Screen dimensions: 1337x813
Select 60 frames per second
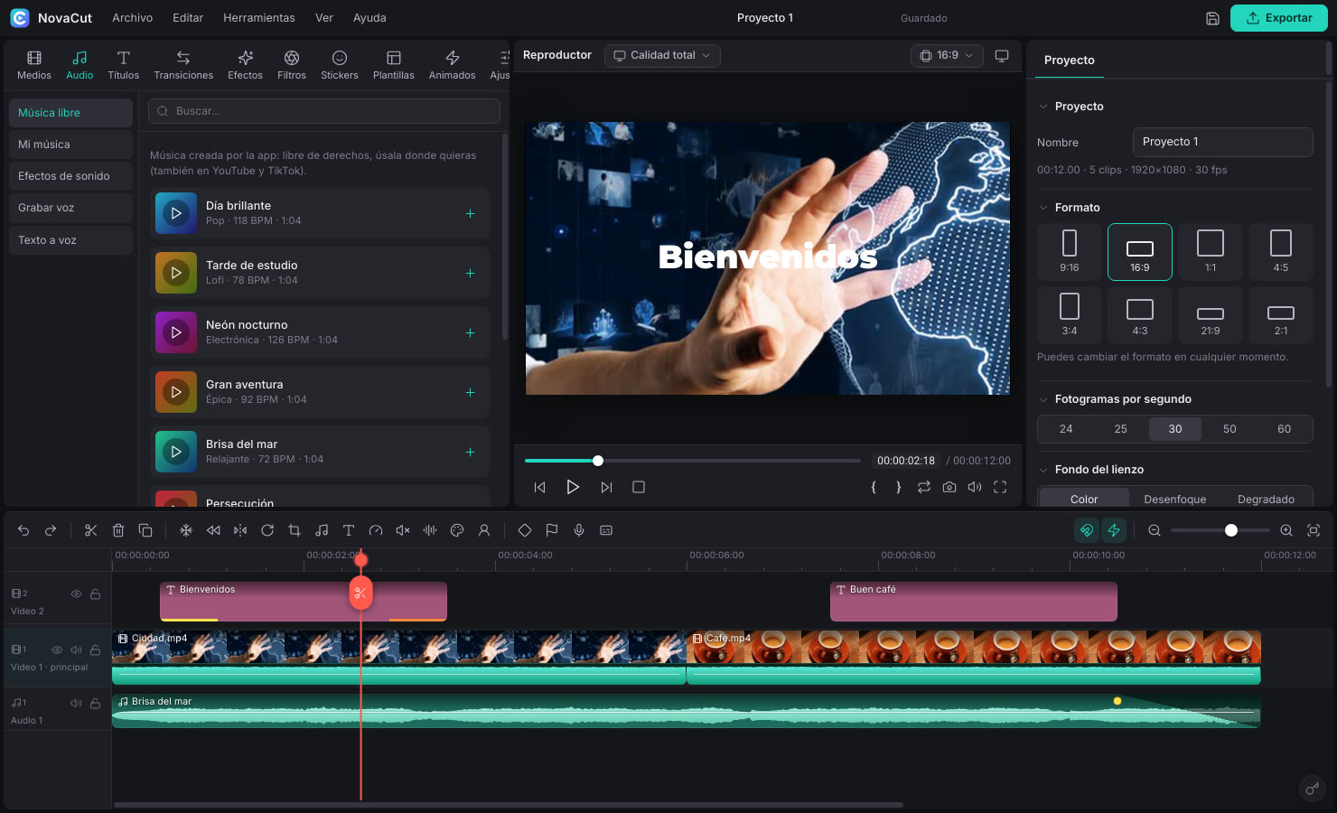tap(1284, 429)
